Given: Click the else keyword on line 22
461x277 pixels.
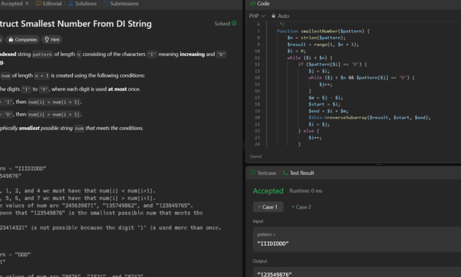Looking at the screenshot, I should coord(309,131).
